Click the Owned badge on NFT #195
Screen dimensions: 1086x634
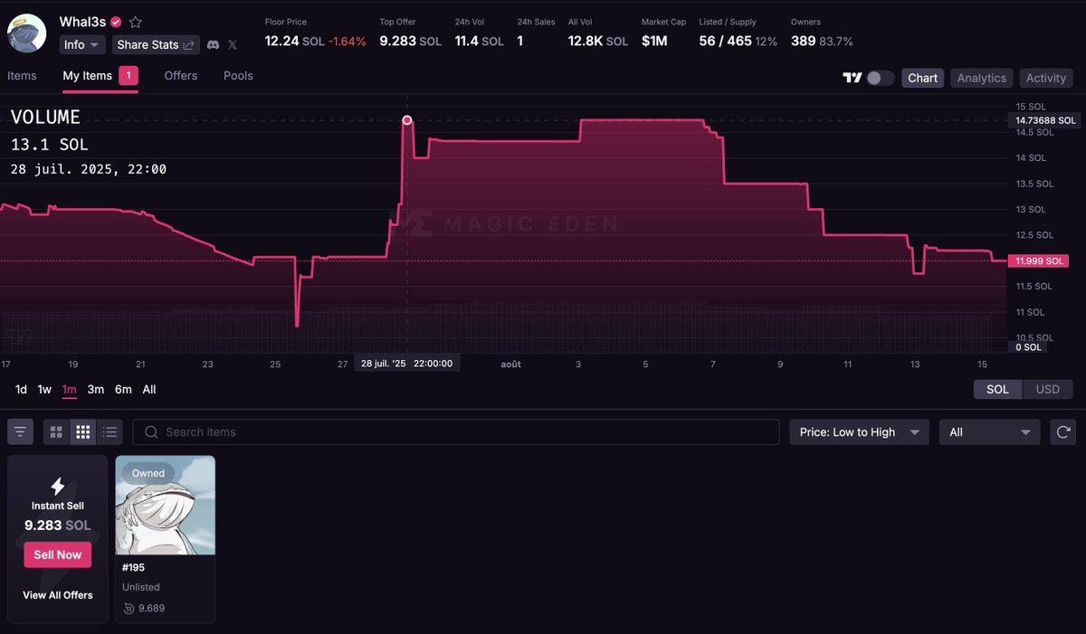pos(148,473)
